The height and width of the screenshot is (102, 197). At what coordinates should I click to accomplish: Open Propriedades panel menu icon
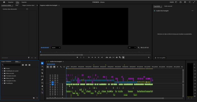[162, 6]
